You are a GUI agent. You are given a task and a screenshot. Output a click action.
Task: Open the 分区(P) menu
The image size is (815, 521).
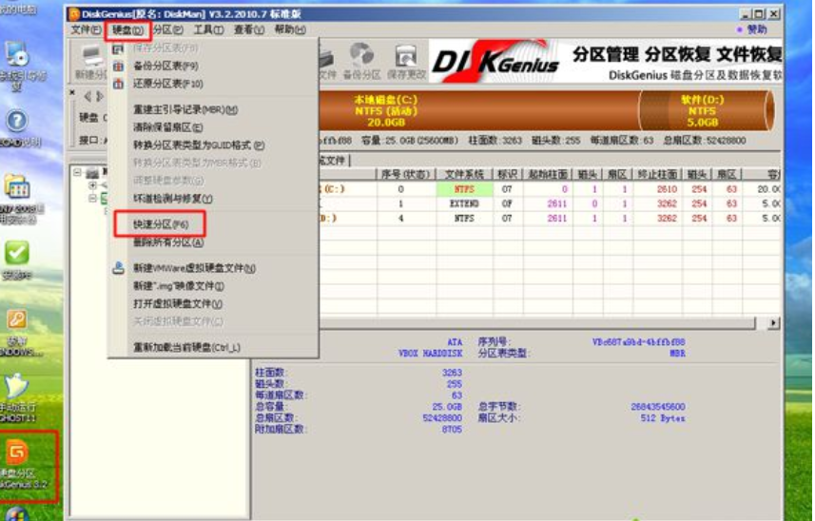pos(168,30)
